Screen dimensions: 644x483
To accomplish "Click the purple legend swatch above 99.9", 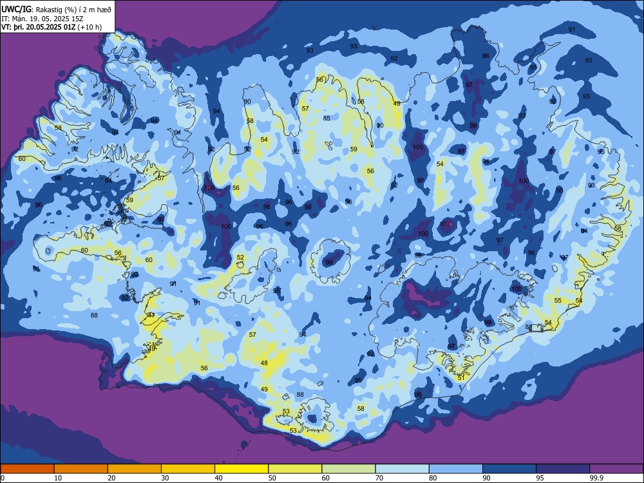I will click(x=616, y=469).
